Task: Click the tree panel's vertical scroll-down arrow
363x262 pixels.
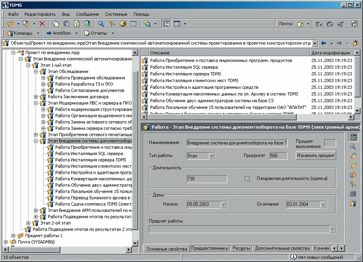Action: pyautogui.click(x=135, y=243)
